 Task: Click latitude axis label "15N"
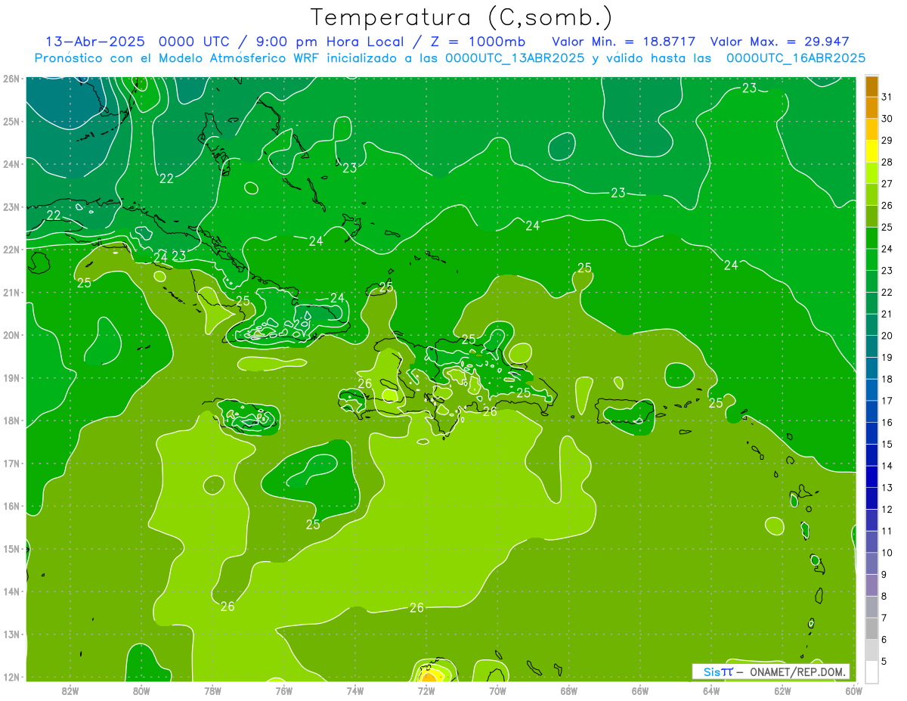(x=11, y=549)
